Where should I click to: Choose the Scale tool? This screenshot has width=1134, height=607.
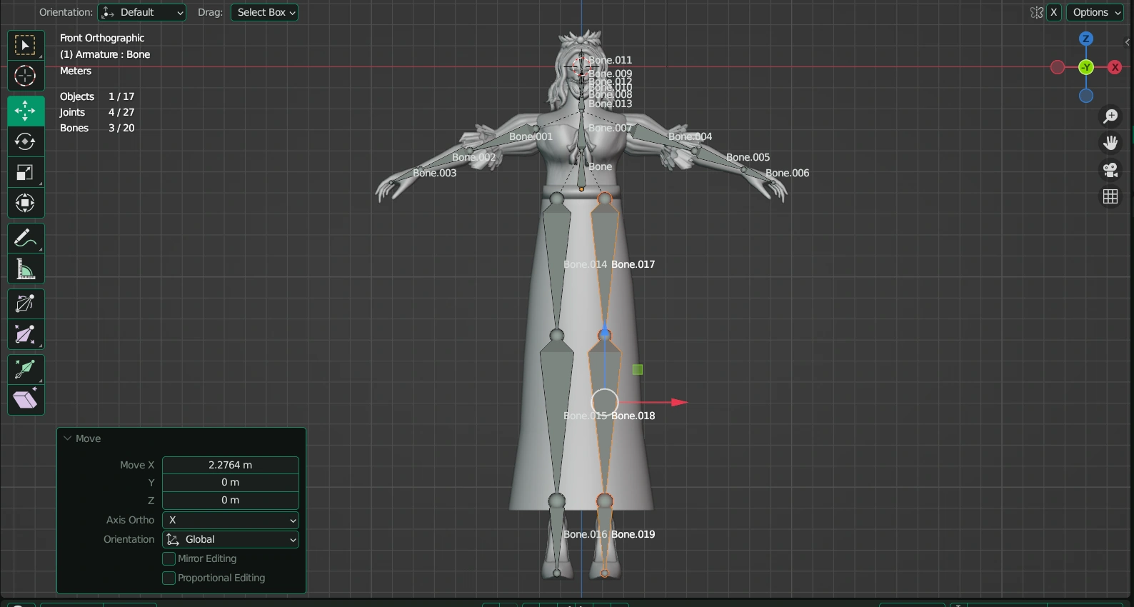[x=25, y=173]
